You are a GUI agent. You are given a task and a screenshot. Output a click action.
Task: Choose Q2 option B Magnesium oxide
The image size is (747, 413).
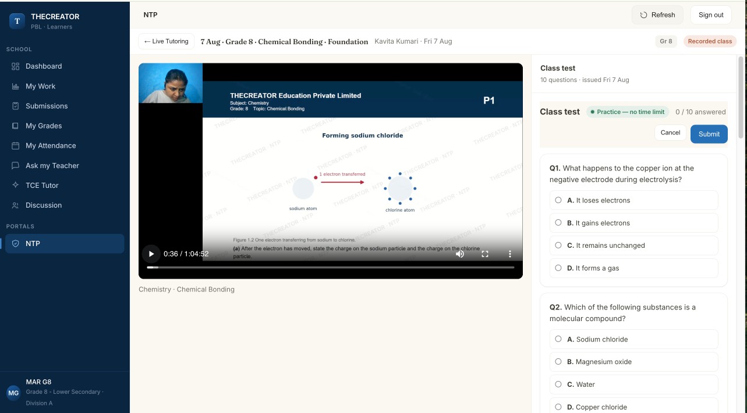[x=633, y=362]
